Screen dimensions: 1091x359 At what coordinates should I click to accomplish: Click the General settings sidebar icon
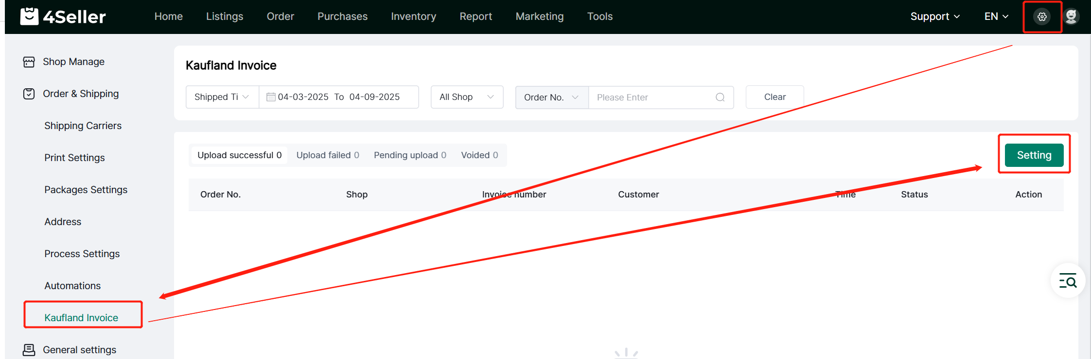(x=29, y=350)
